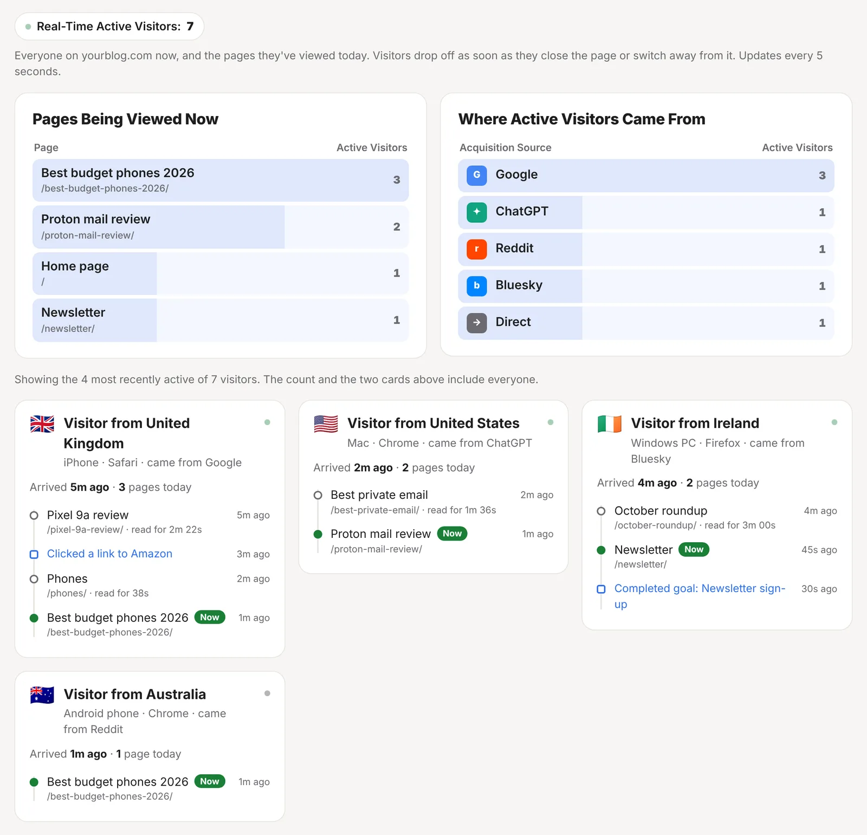
Task: Click the status dot on Australia visitor card
Action: coord(267,693)
